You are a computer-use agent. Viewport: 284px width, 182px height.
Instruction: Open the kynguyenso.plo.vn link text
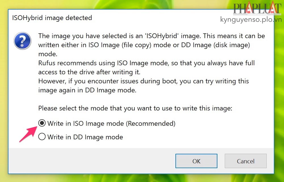coord(251,20)
